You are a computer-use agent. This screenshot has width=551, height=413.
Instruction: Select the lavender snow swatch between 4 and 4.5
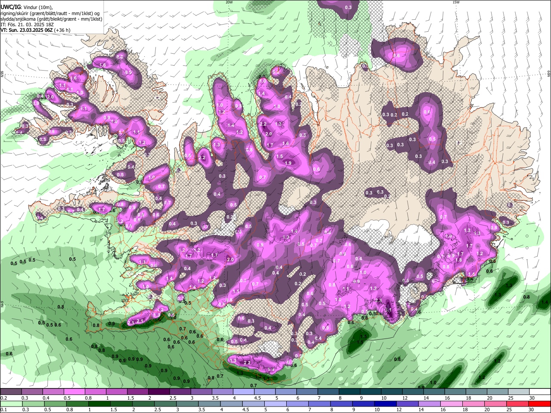[x=244, y=391]
